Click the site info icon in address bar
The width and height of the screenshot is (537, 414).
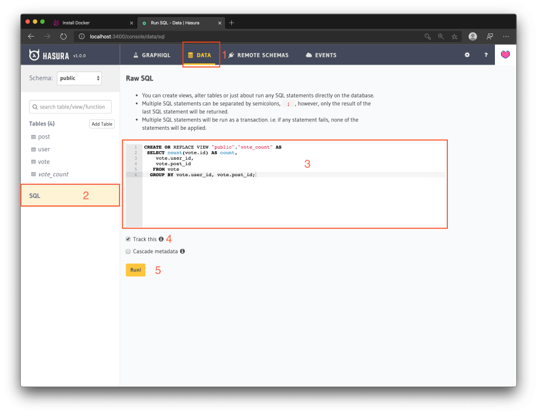tap(82, 36)
